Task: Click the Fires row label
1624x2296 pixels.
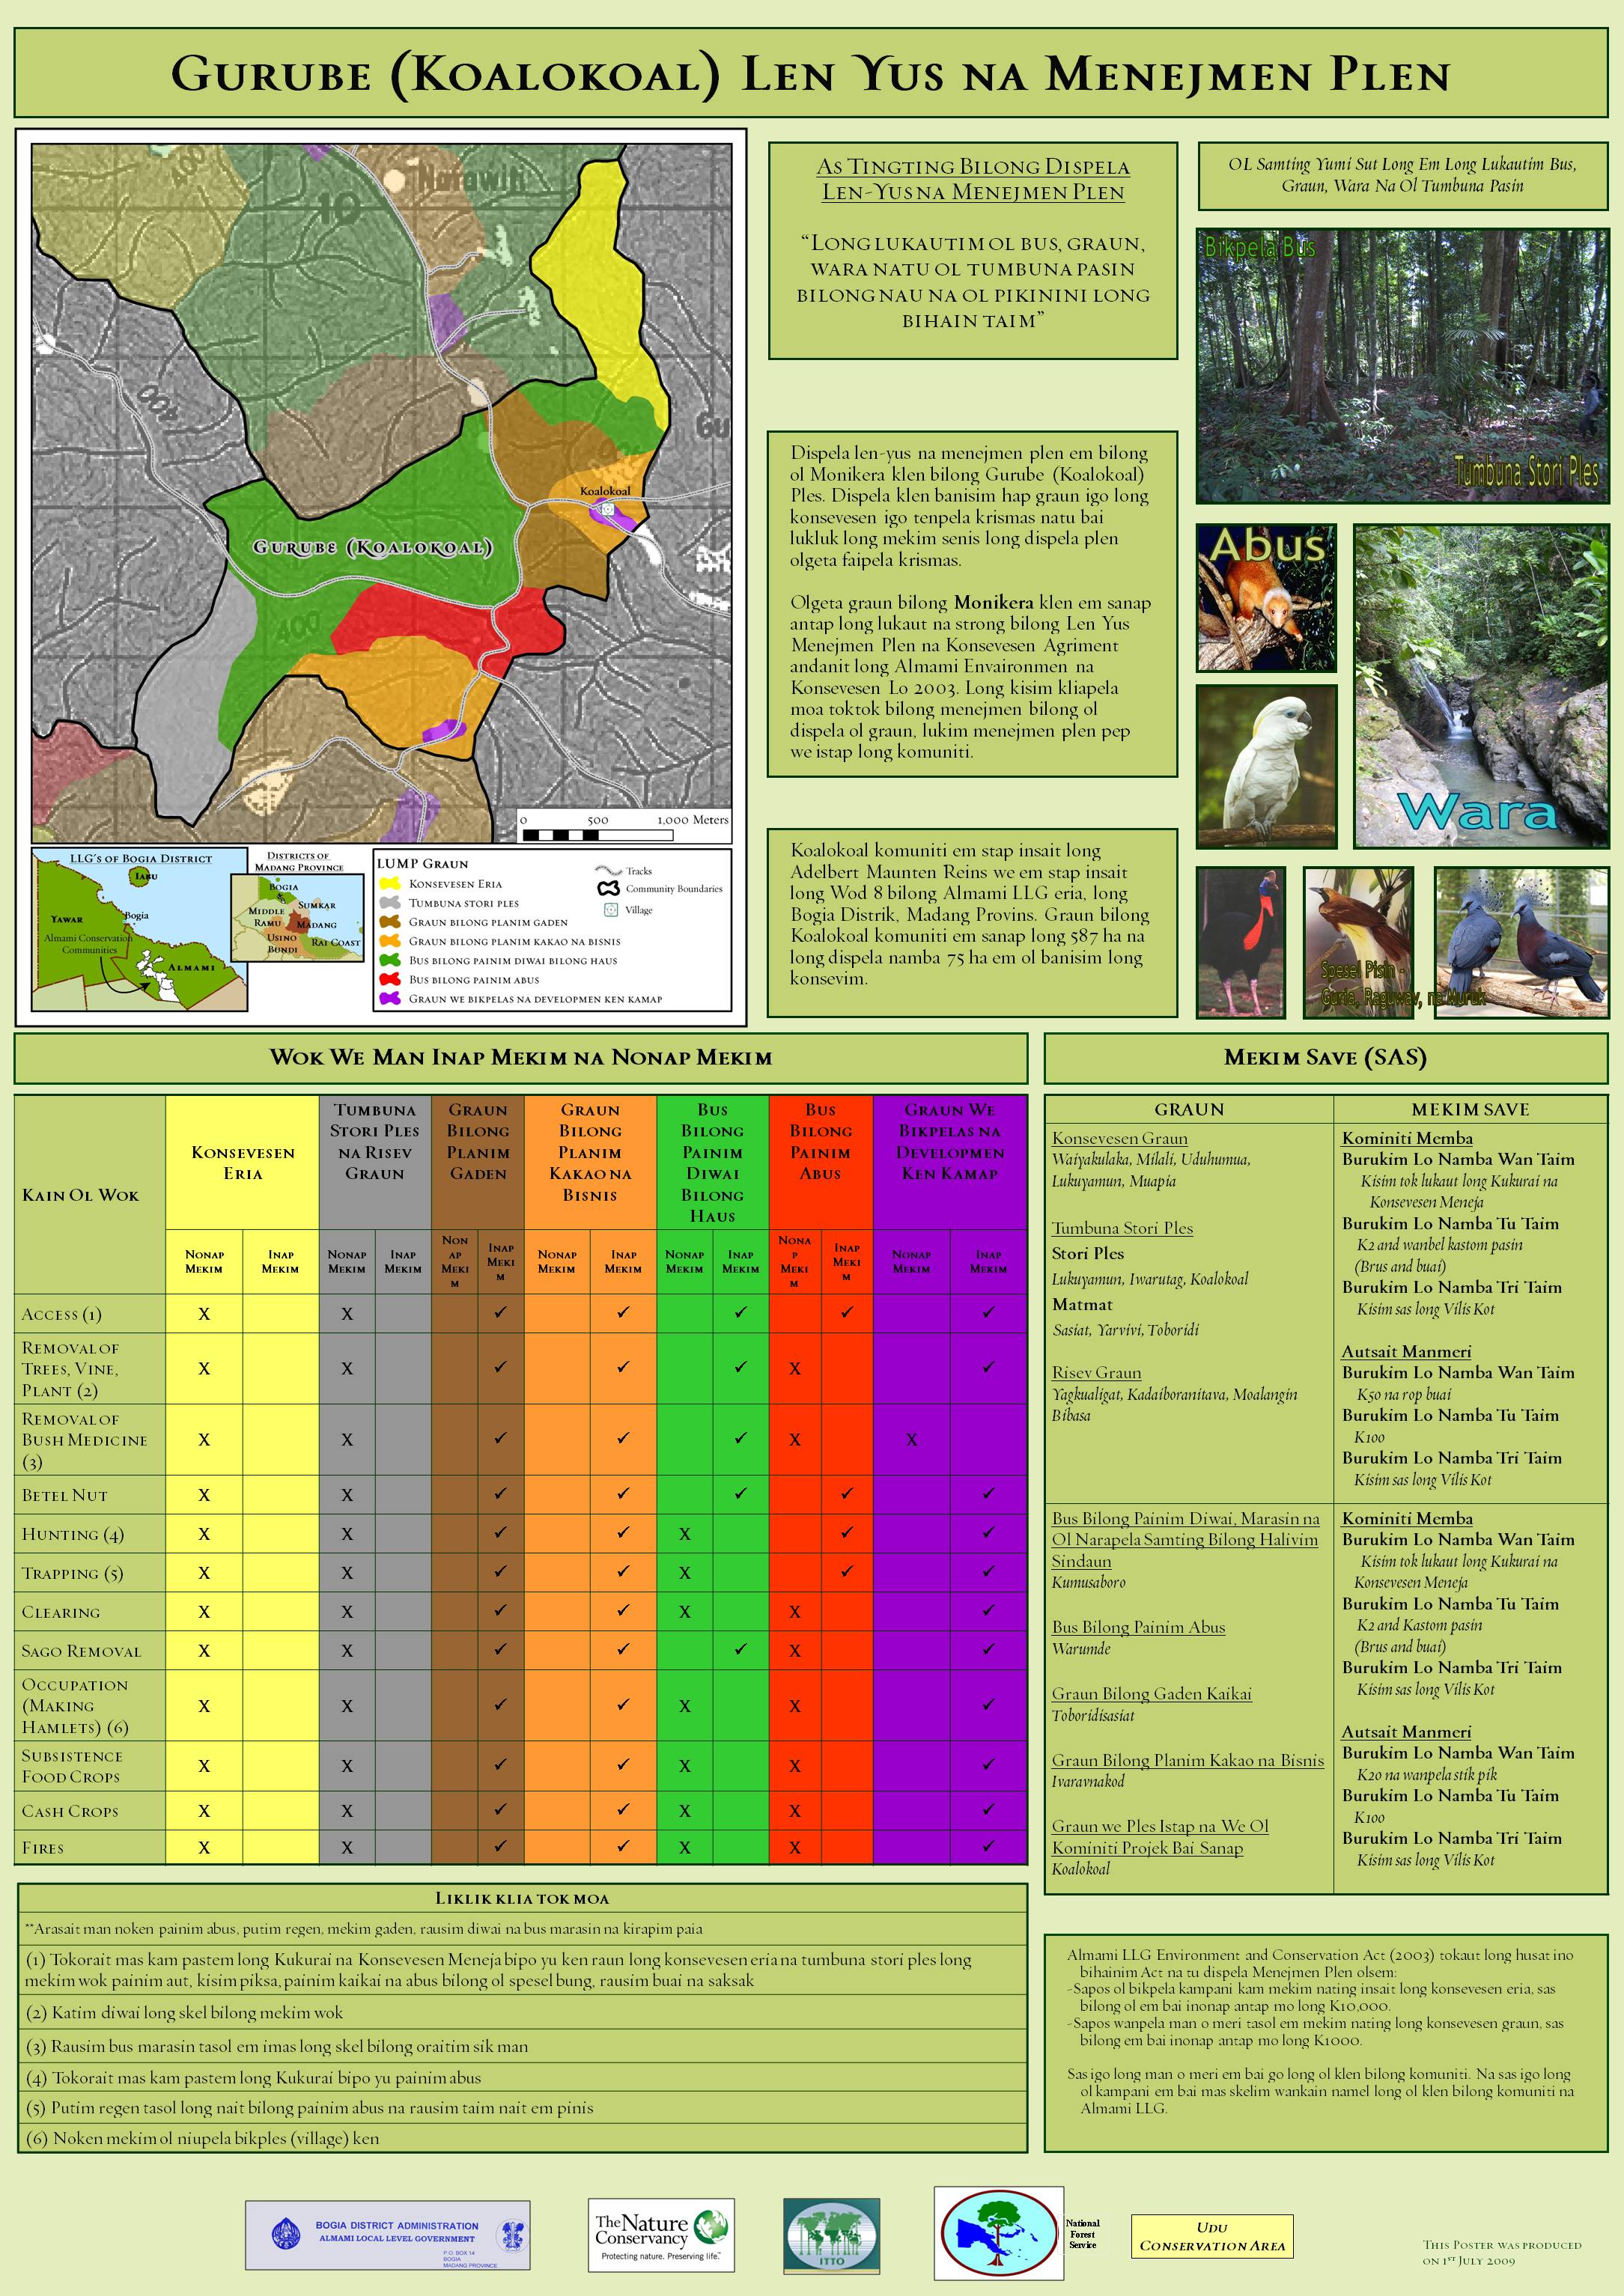Action: coord(42,1848)
